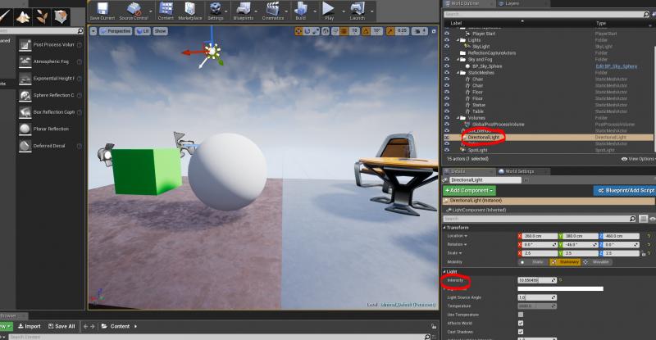Click the green Add Component button
This screenshot has width=656, height=340.
(469, 190)
